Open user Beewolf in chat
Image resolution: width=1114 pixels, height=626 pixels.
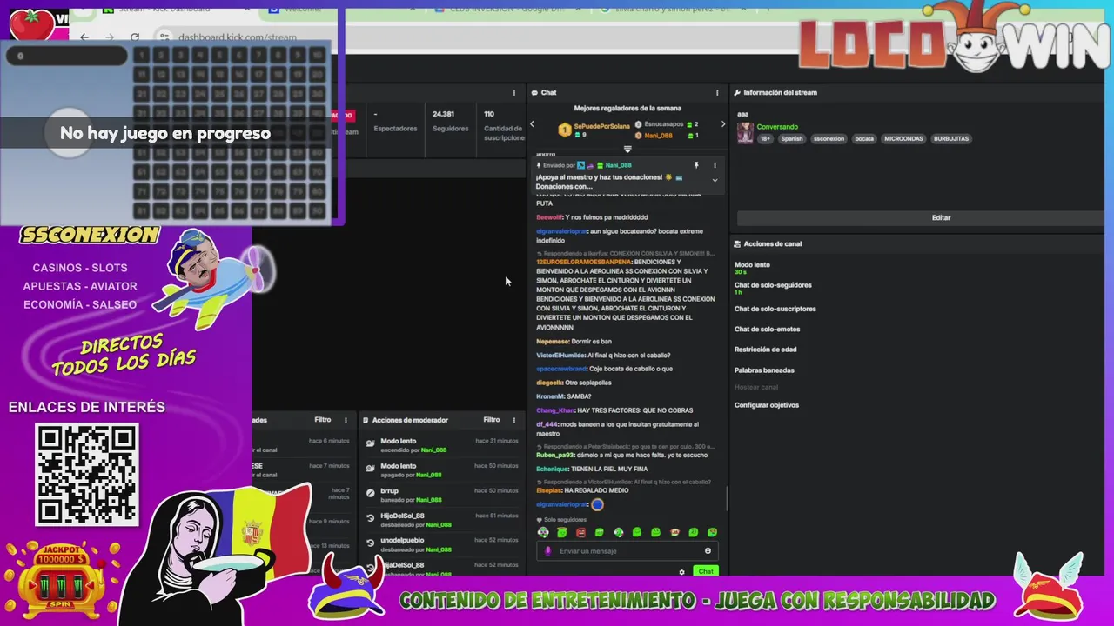click(x=549, y=217)
